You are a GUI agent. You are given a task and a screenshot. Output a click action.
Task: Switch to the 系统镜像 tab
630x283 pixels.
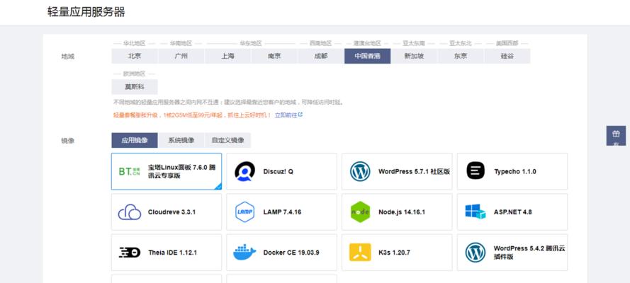click(x=181, y=140)
